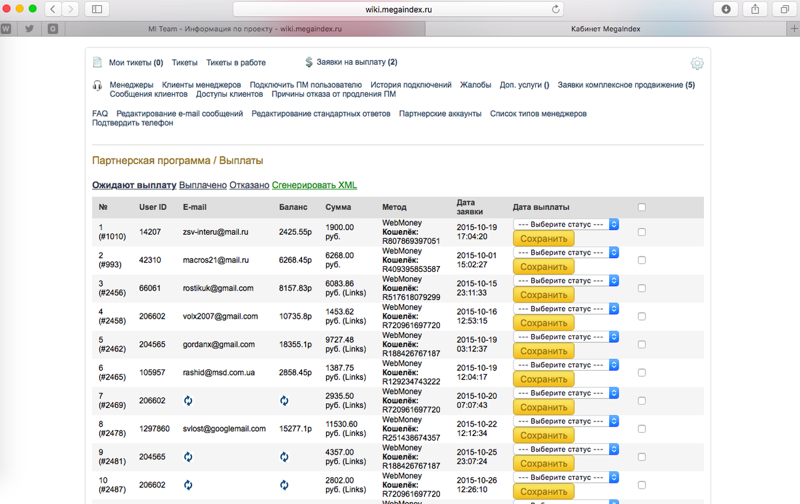Open the pinned W tab icon
The height and width of the screenshot is (504, 800).
pyautogui.click(x=7, y=29)
